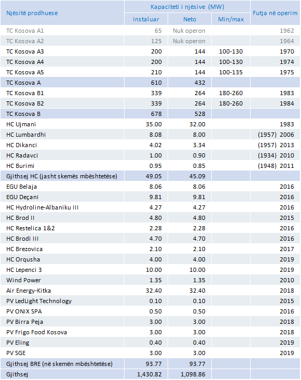Viewport: 301px width, 380px height.
Task: Click installed 10.00 in HC Lepenci 3 row
Action: tap(154, 270)
